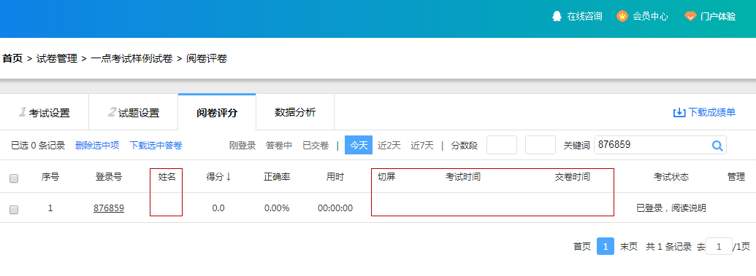
Task: Go to 首页 in the breadcrumb
Action: (x=12, y=59)
